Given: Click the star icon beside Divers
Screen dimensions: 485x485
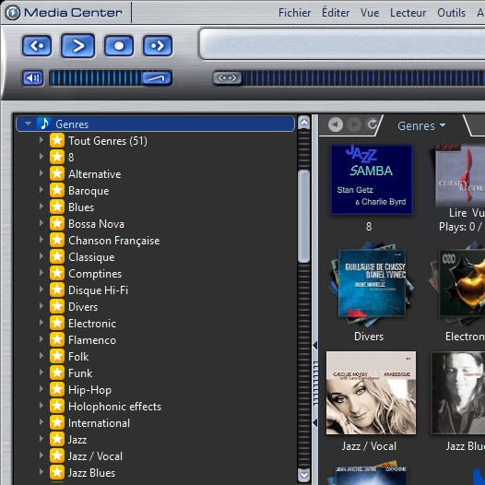Looking at the screenshot, I should [x=57, y=306].
